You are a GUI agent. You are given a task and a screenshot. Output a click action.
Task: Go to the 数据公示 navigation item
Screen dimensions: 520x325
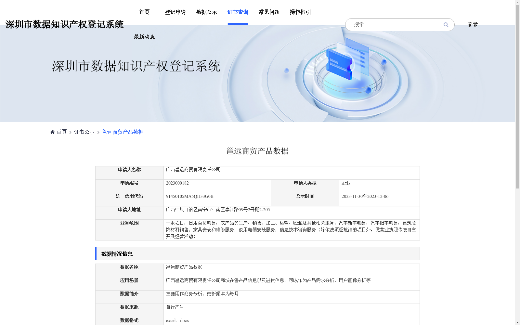pyautogui.click(x=207, y=12)
